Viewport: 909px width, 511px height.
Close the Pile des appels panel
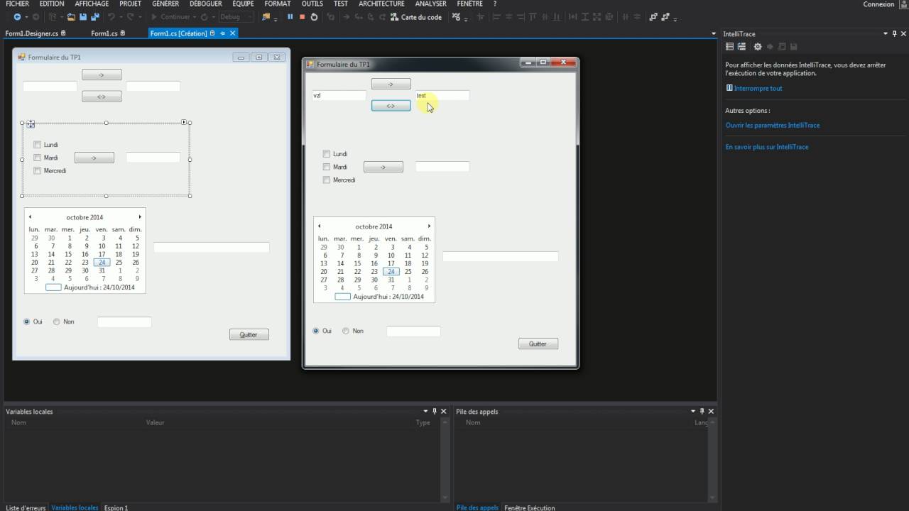(x=711, y=411)
